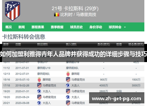The image size is (147, 106).
Task: Click 马德里竞技 link in the 2015-07-10 row
Action: point(78,80)
